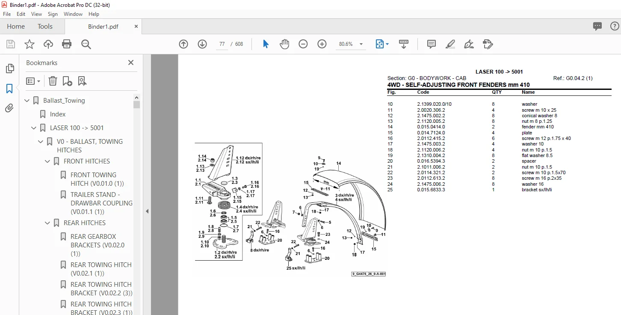Viewport: 621px width, 315px height.
Task: Open the Help menu
Action: pyautogui.click(x=94, y=14)
